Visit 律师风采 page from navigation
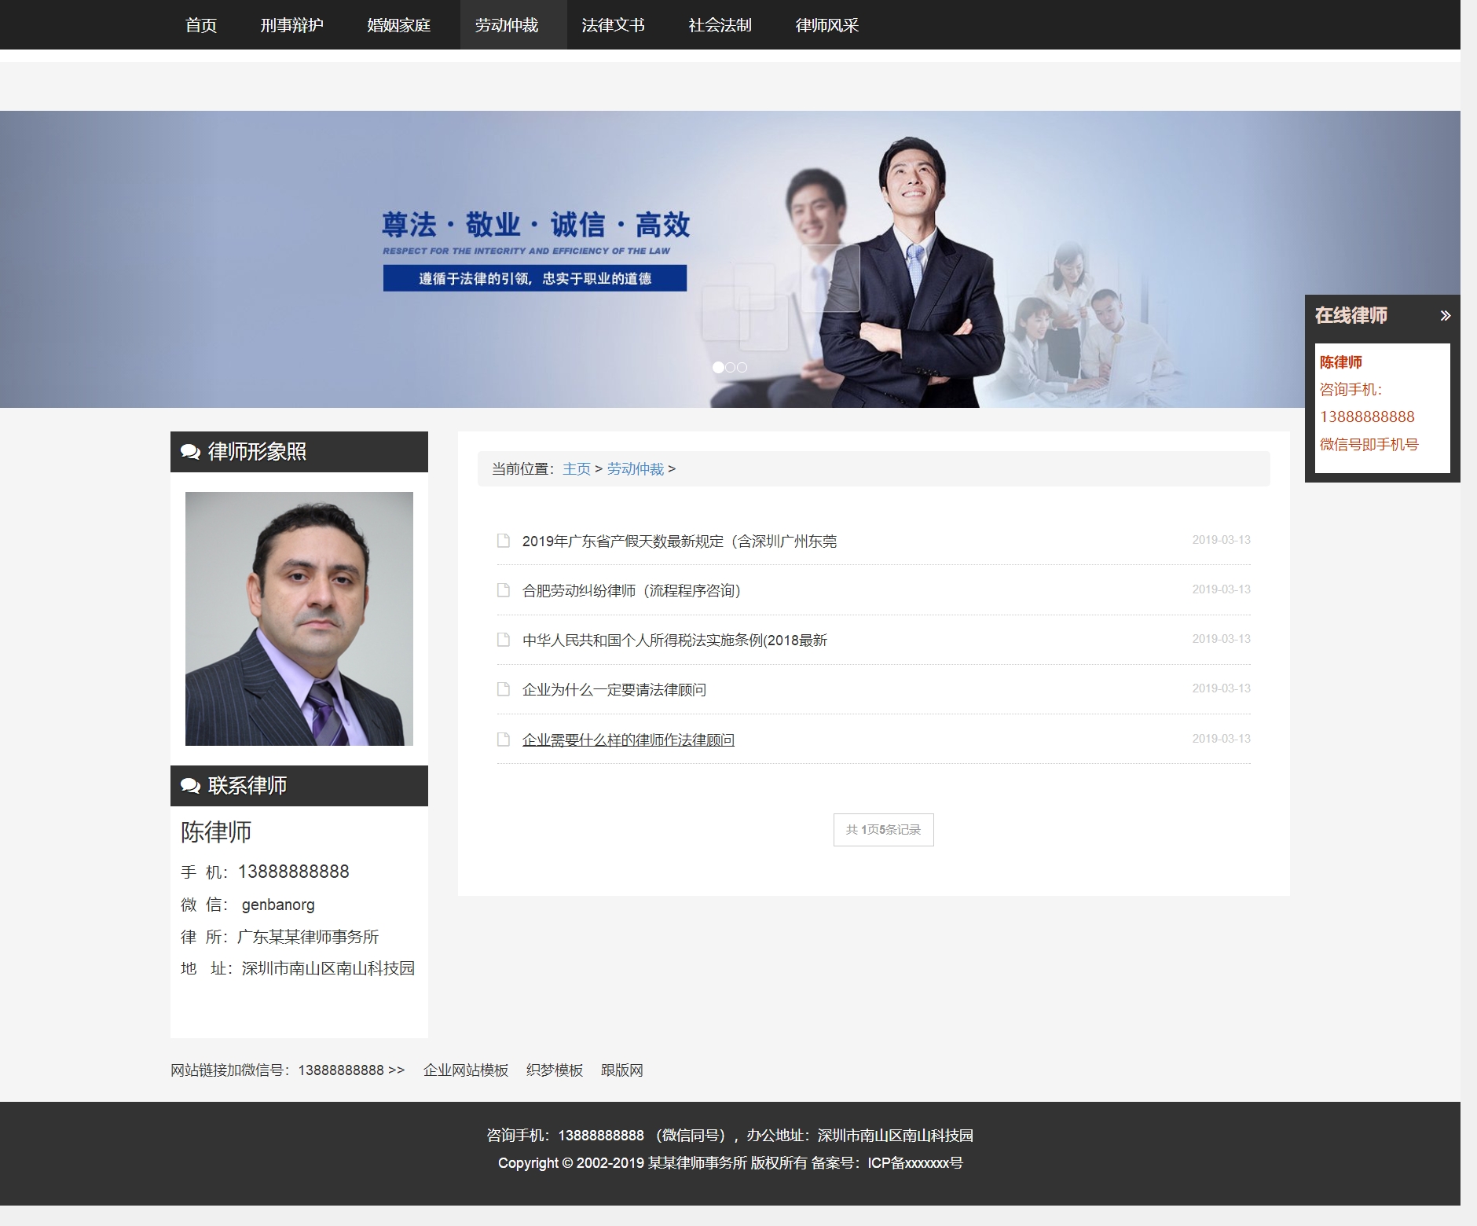 826,25
